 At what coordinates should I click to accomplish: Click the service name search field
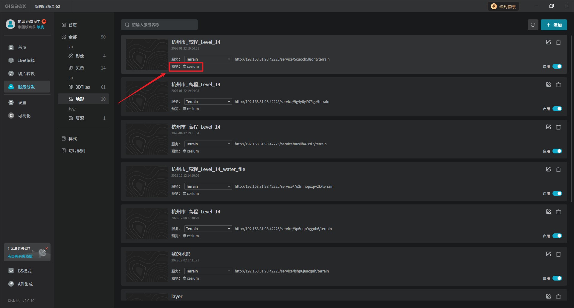pos(161,25)
